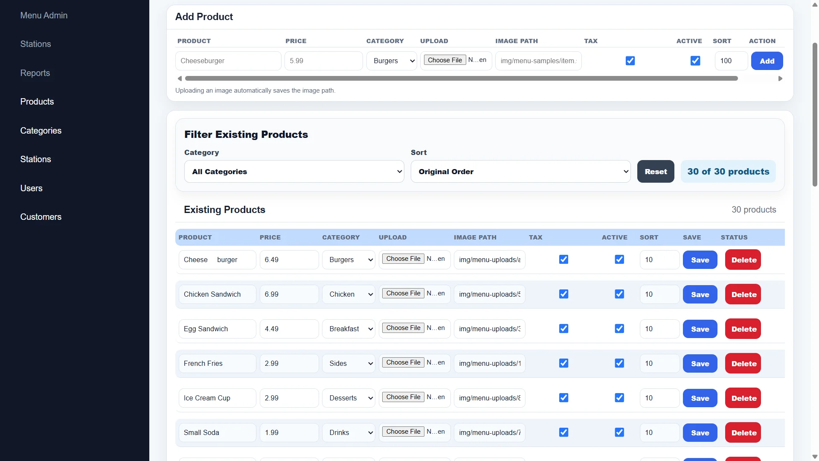This screenshot has height=461, width=819.
Task: Choose File in Add Product upload
Action: pos(445,60)
